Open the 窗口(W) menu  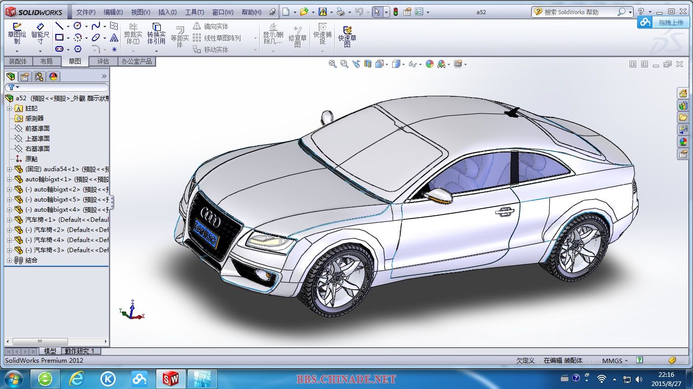point(223,12)
